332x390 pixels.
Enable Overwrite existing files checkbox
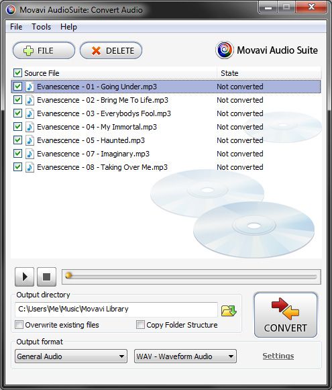click(19, 325)
